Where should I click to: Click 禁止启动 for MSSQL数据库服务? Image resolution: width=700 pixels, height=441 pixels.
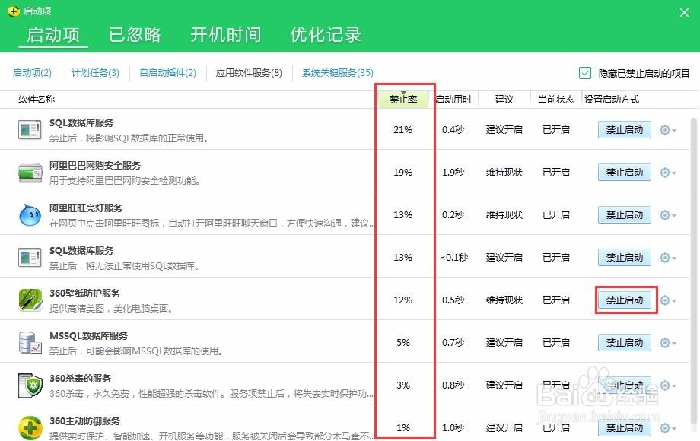click(624, 343)
